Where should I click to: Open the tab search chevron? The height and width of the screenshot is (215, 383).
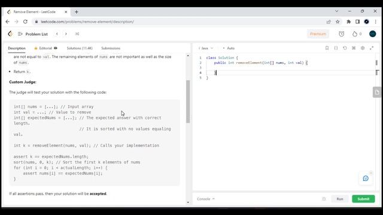(337, 11)
